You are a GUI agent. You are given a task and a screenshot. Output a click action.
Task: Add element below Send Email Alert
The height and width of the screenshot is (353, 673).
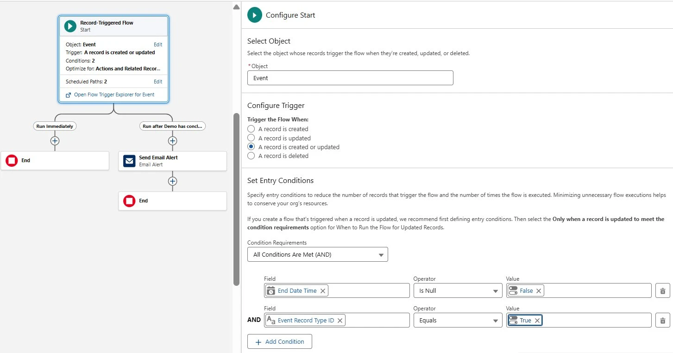[172, 181]
